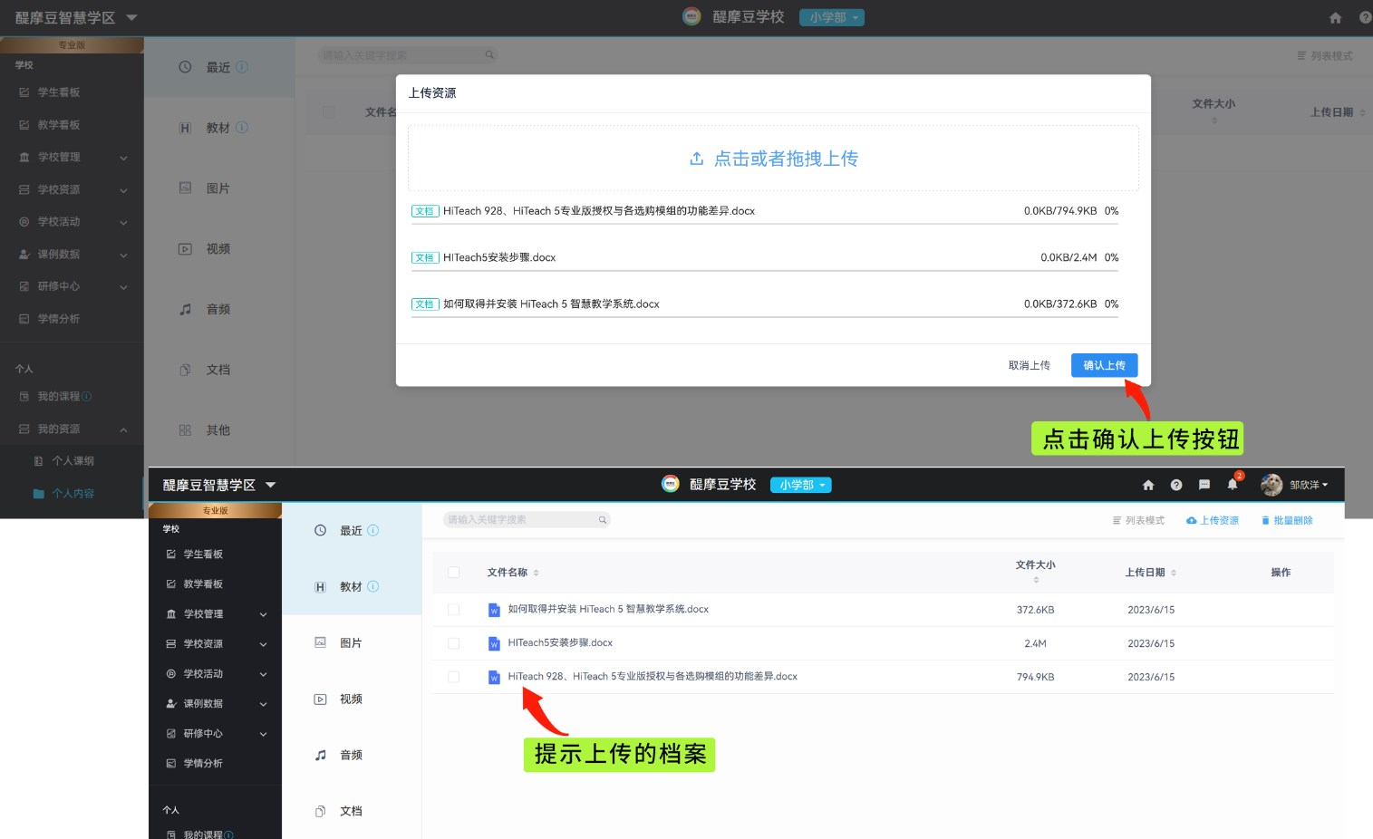
Task: Collapse the 我的资源 sidebar section
Action: click(x=123, y=429)
